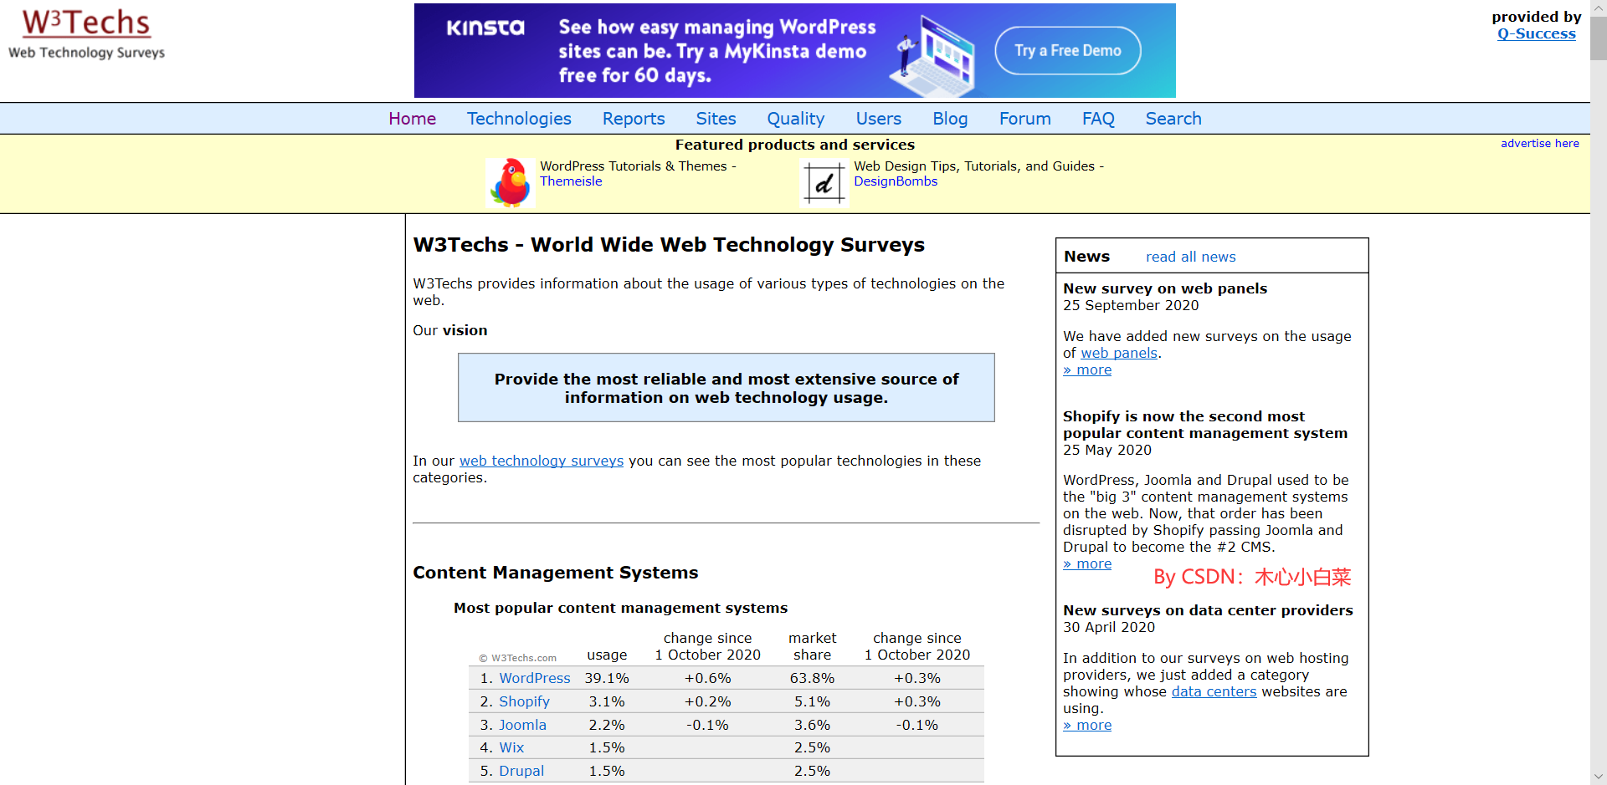Open the Users menu item
Image resolution: width=1607 pixels, height=785 pixels.
coord(878,119)
